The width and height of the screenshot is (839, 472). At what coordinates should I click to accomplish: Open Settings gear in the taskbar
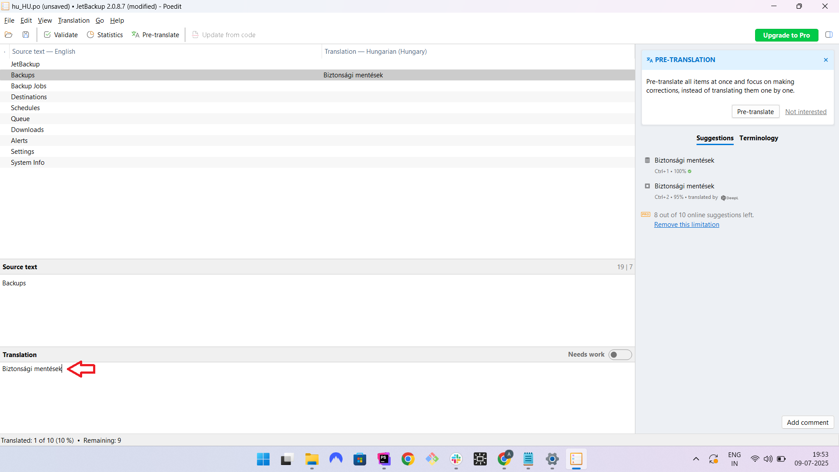tap(552, 459)
